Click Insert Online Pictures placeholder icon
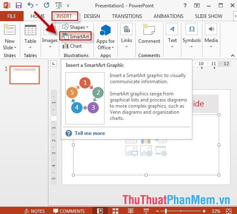Screen dimensions: 237x214 [146, 151]
